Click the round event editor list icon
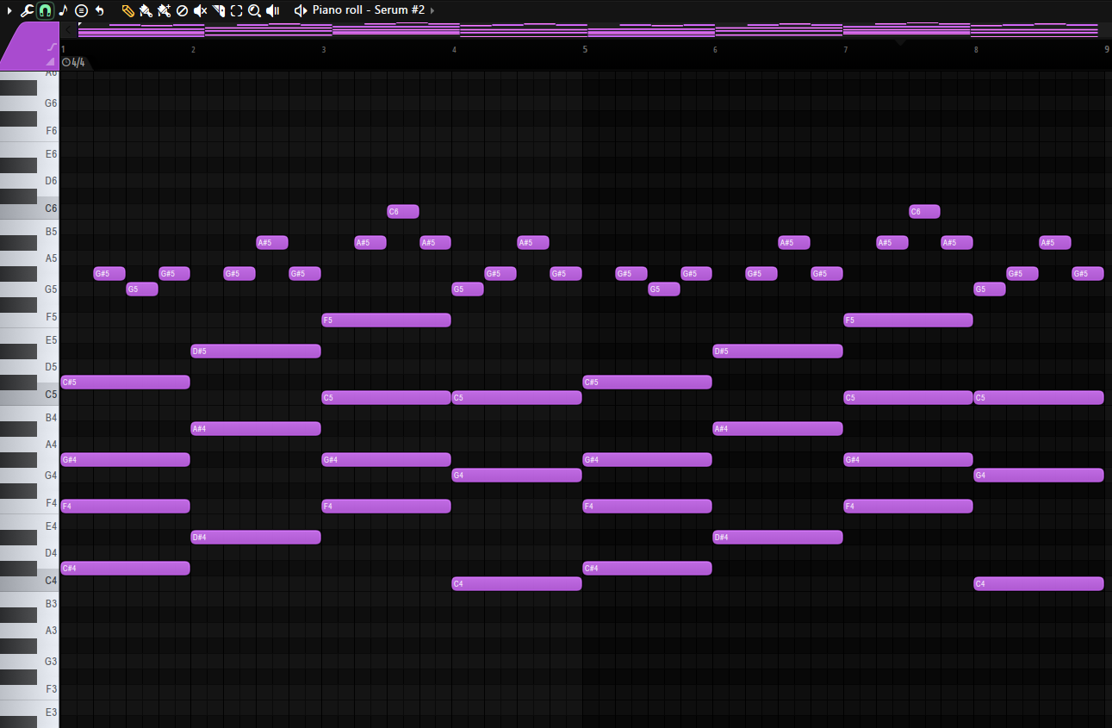Viewport: 1112px width, 728px height. click(x=81, y=10)
